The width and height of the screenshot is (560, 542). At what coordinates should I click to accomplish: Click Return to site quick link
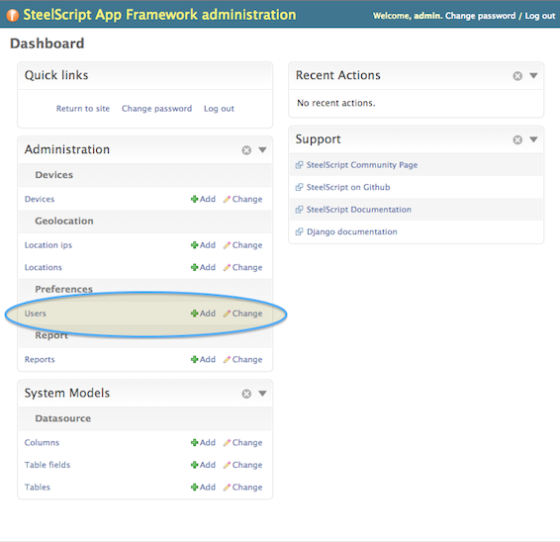(83, 109)
